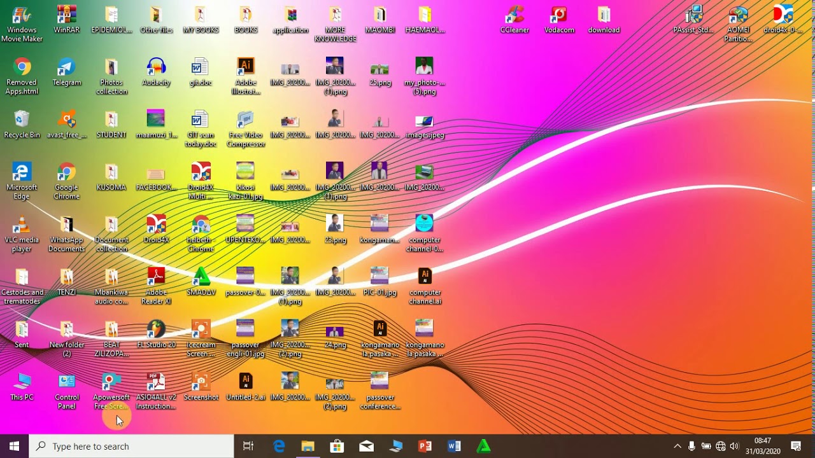
Task: Open Google Chrome desktop shortcut
Action: click(x=67, y=181)
